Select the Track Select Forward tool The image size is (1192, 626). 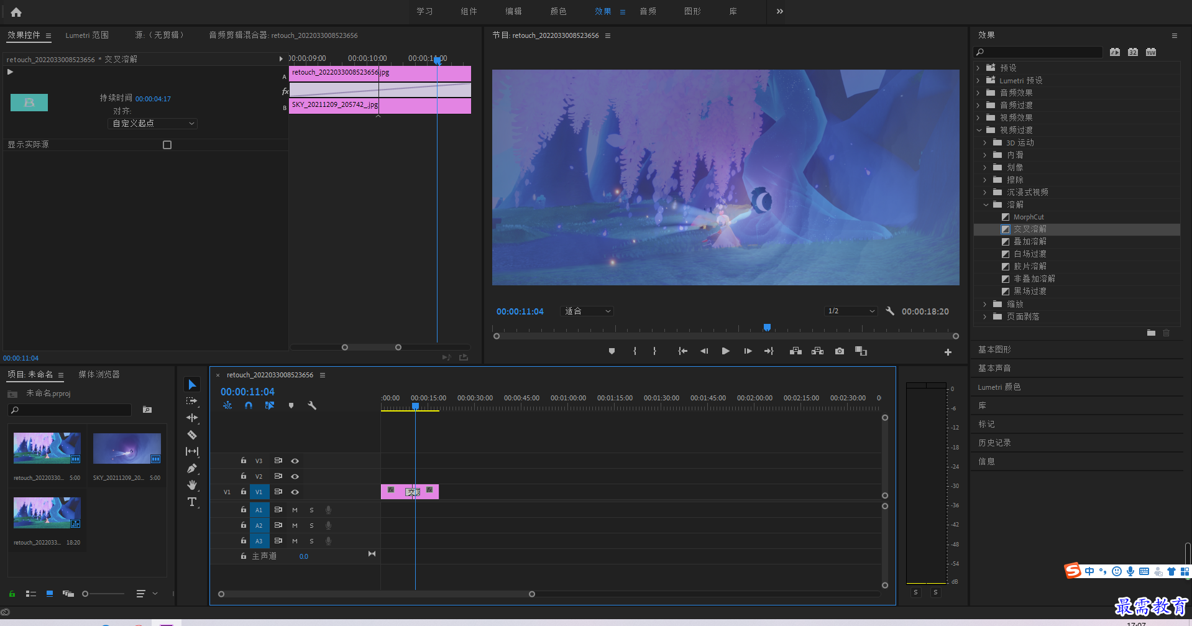pyautogui.click(x=192, y=401)
